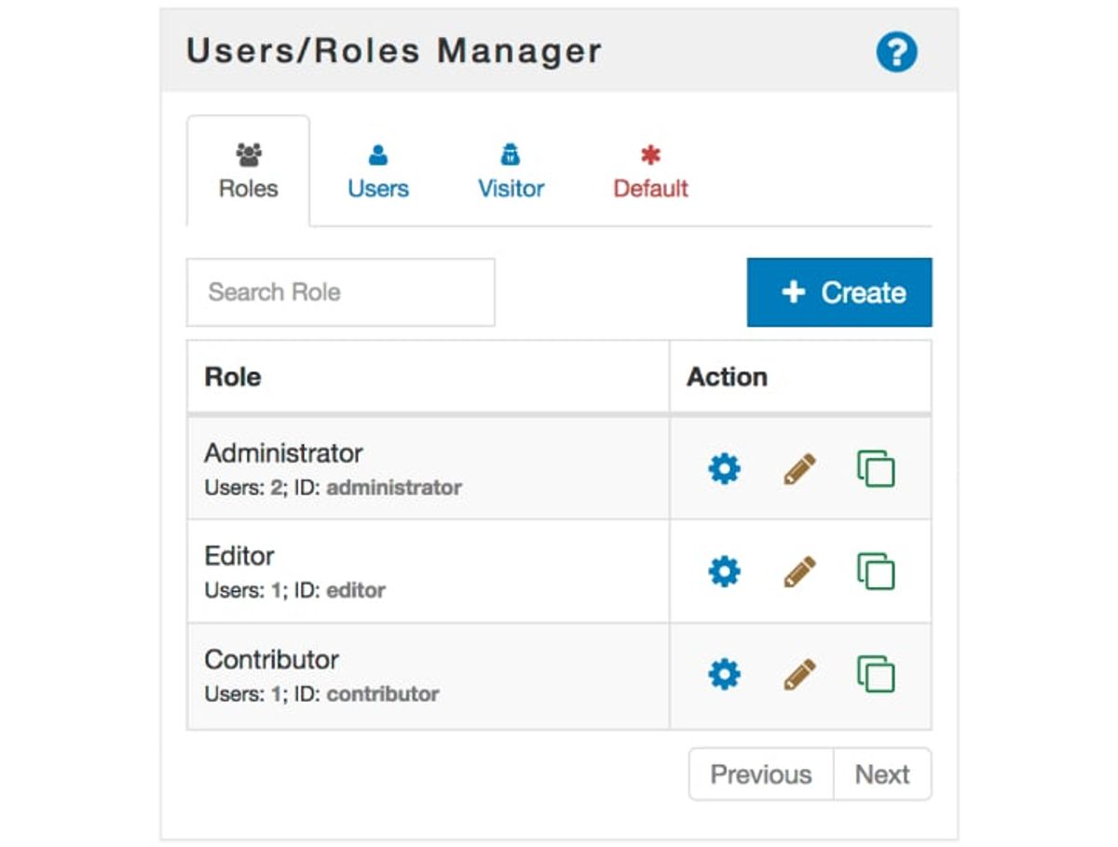Go to the Previous page
This screenshot has height=847, width=1118.
[761, 774]
